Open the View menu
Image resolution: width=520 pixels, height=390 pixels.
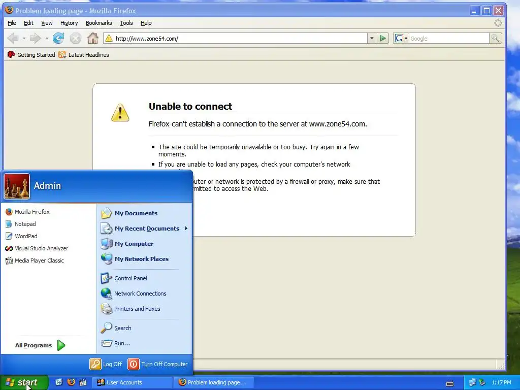pyautogui.click(x=47, y=23)
